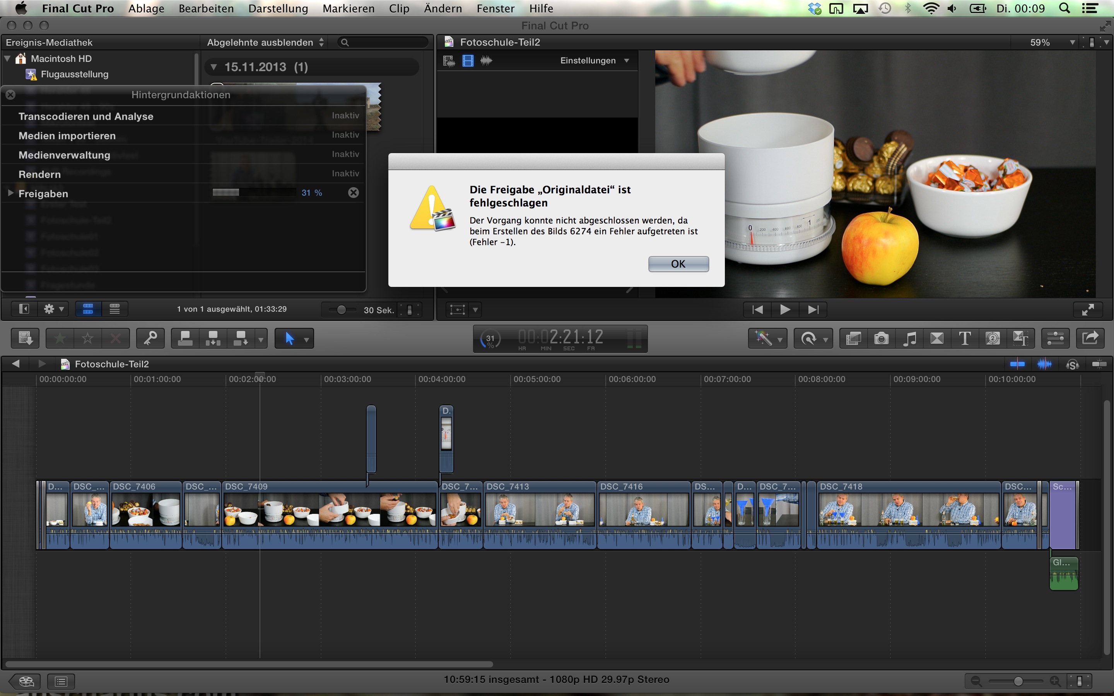
Task: Open the Ablage menu
Action: (x=146, y=9)
